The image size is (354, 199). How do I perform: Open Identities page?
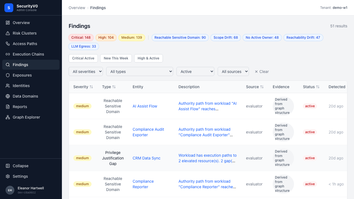coord(31,86)
